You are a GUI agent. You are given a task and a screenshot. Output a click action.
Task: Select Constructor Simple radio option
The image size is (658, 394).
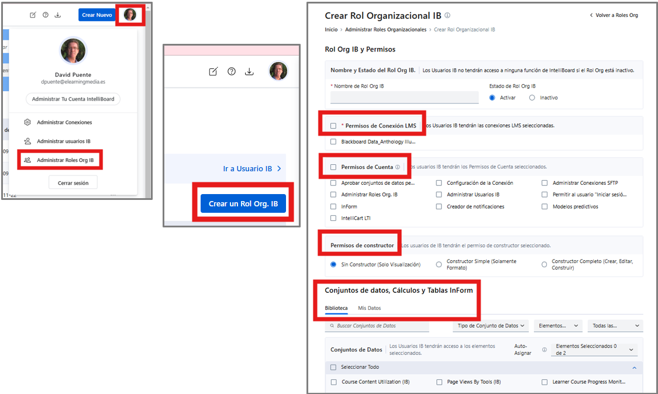pos(439,264)
